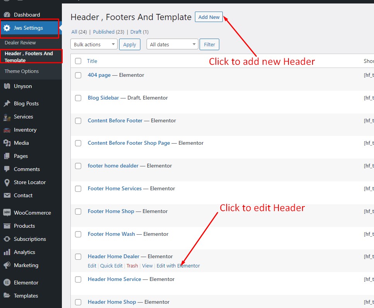Viewport: 374px width, 308px height.
Task: Click the Comments speech bubble icon
Action: point(7,169)
